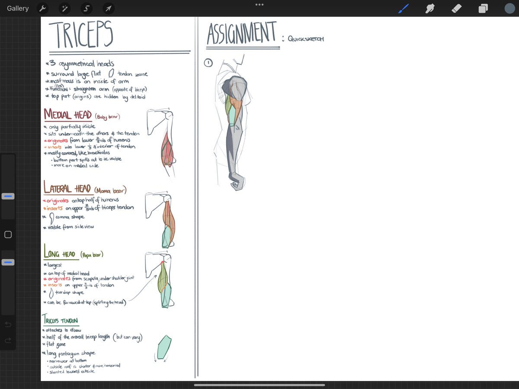Tap the ASSIGNMENT heading on the canvas

241,34
